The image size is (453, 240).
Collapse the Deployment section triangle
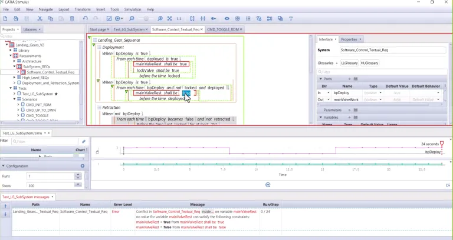(x=94, y=45)
